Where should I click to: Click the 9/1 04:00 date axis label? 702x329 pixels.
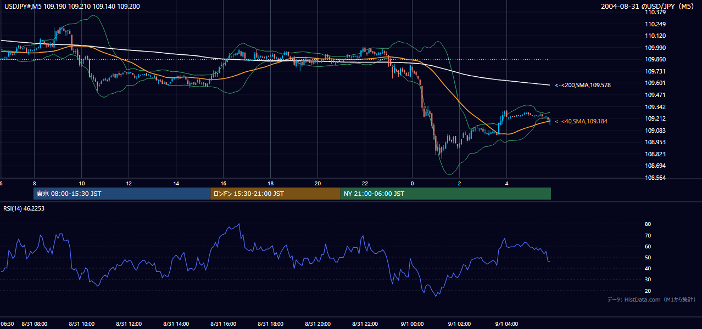tap(506, 324)
